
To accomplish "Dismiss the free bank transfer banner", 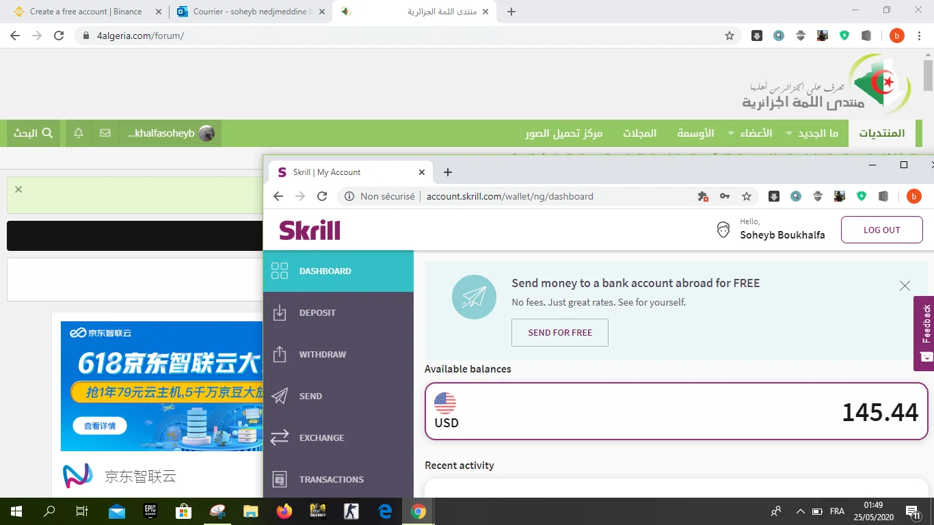I will (905, 286).
